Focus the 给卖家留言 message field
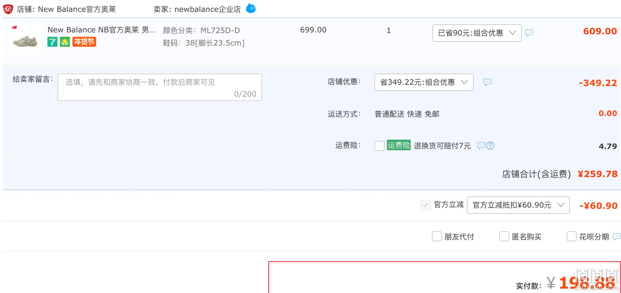 (x=160, y=87)
